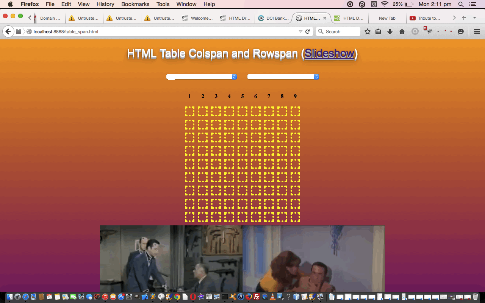The width and height of the screenshot is (485, 303).
Task: Switch to the DCI Bank tab
Action: tap(273, 18)
